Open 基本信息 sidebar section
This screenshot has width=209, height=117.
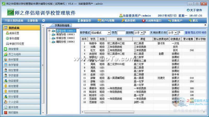(x=21, y=107)
